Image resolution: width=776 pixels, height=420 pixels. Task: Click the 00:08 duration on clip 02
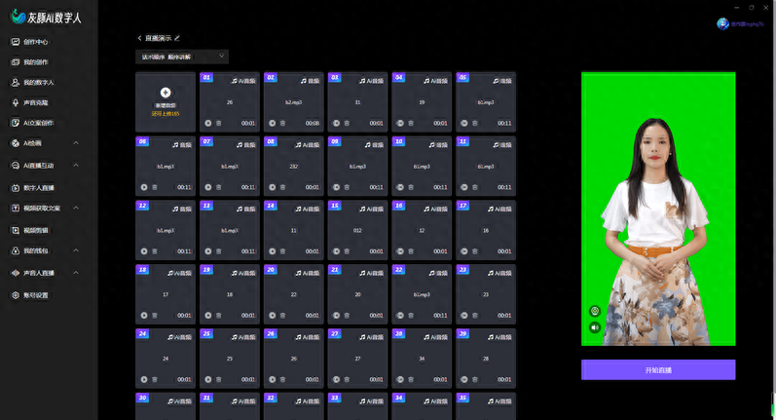point(313,124)
